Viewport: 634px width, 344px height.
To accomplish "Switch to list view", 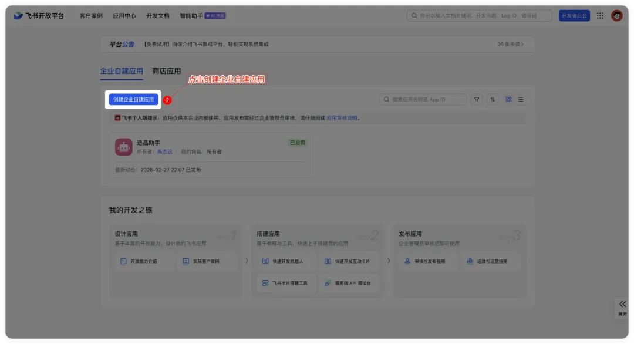I will (x=521, y=99).
